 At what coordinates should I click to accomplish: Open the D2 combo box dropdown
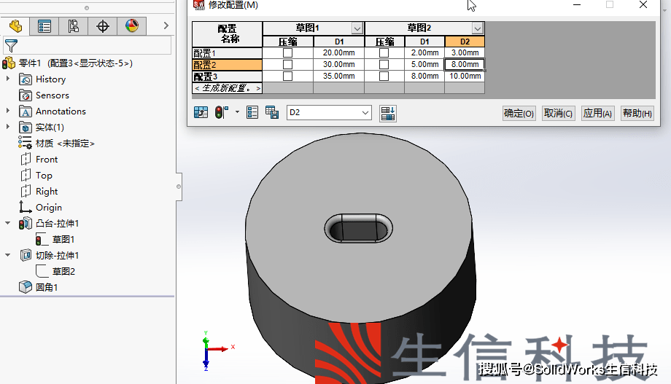(x=365, y=113)
